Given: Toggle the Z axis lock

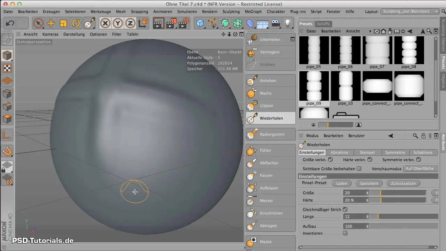Looking at the screenshot, I should pyautogui.click(x=130, y=23).
